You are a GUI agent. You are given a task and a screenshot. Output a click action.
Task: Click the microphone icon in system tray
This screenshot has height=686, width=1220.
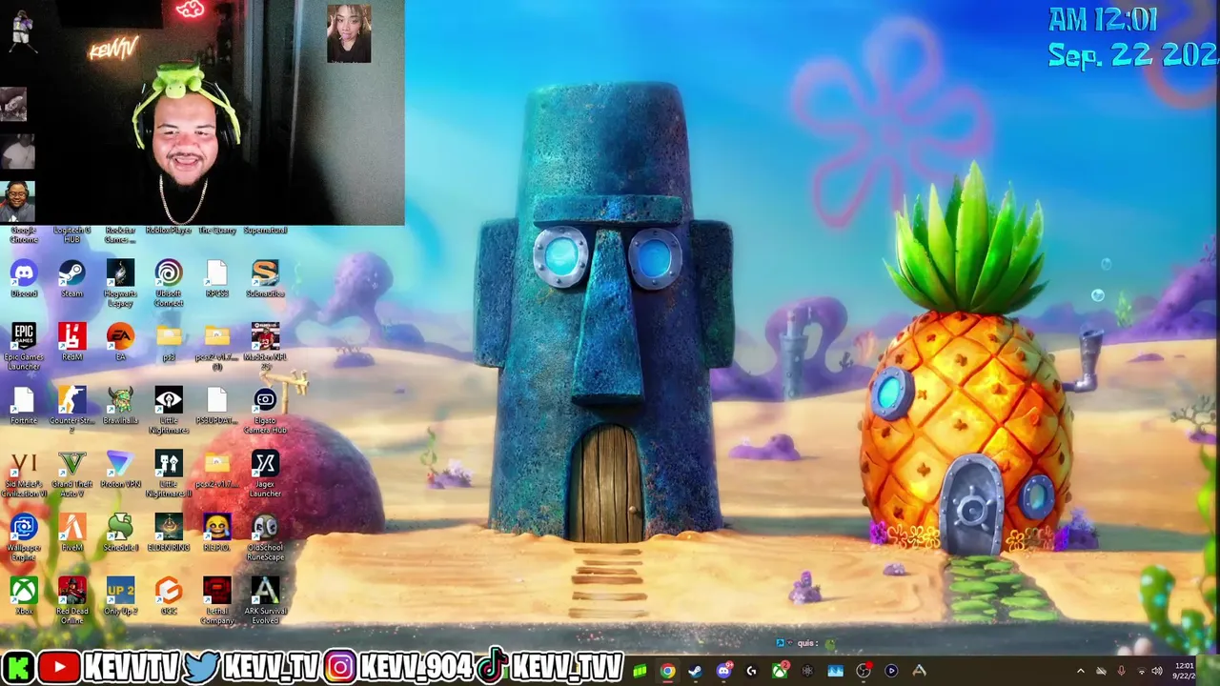(1121, 671)
